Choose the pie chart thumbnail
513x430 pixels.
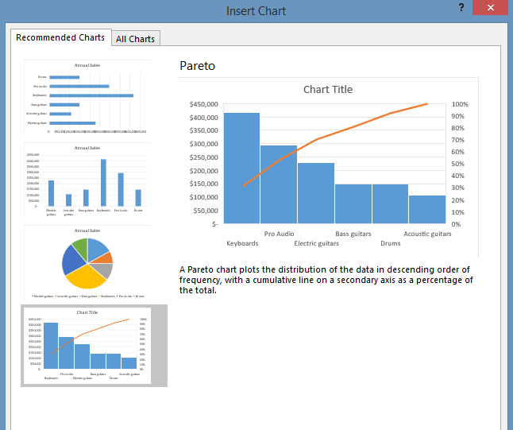(x=87, y=263)
